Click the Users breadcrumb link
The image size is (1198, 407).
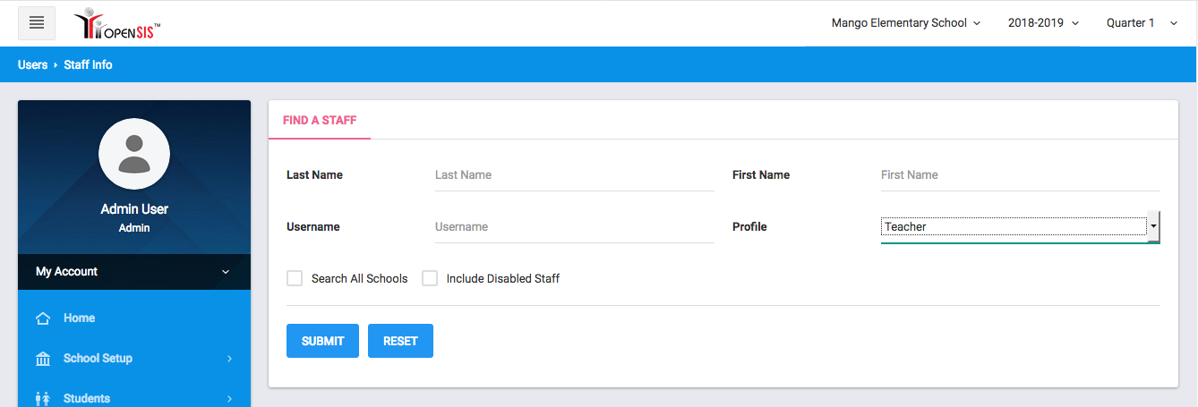(x=32, y=64)
